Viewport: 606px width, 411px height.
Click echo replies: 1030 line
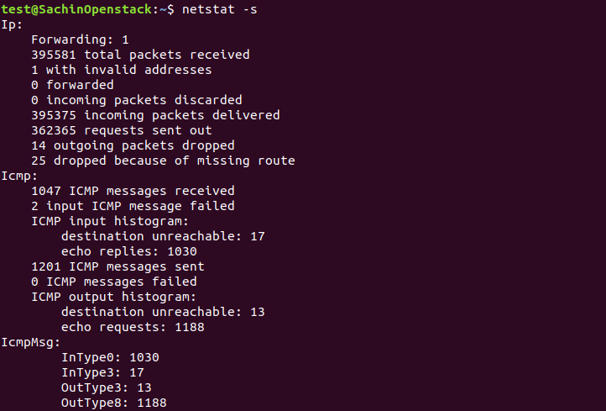click(129, 251)
